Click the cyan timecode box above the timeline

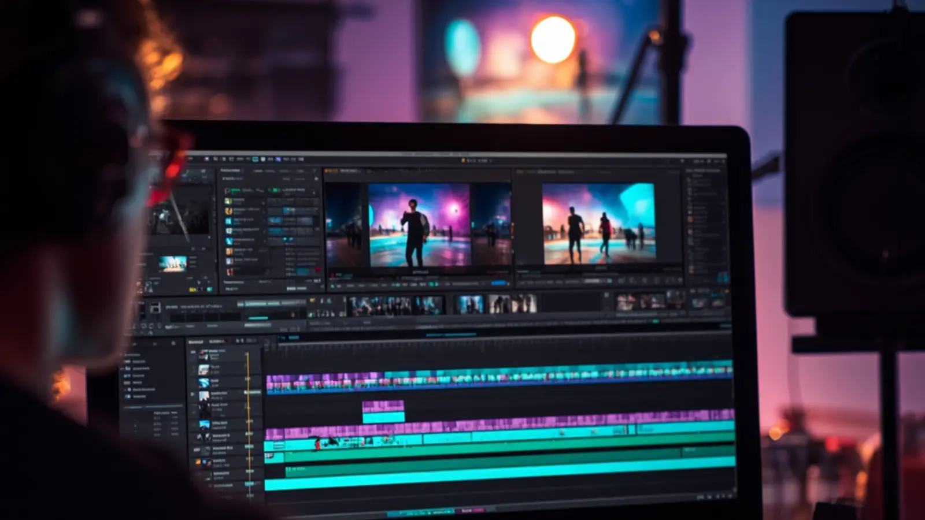(294, 337)
